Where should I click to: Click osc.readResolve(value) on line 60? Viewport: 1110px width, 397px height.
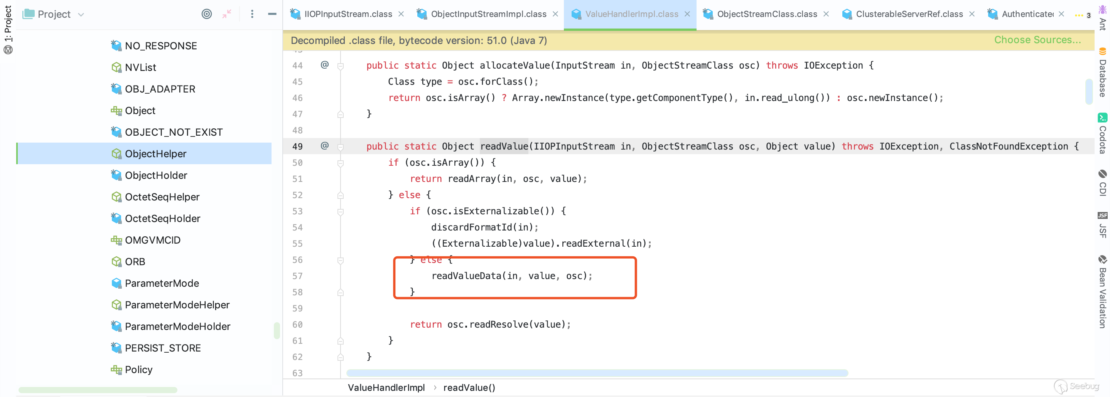pos(506,324)
